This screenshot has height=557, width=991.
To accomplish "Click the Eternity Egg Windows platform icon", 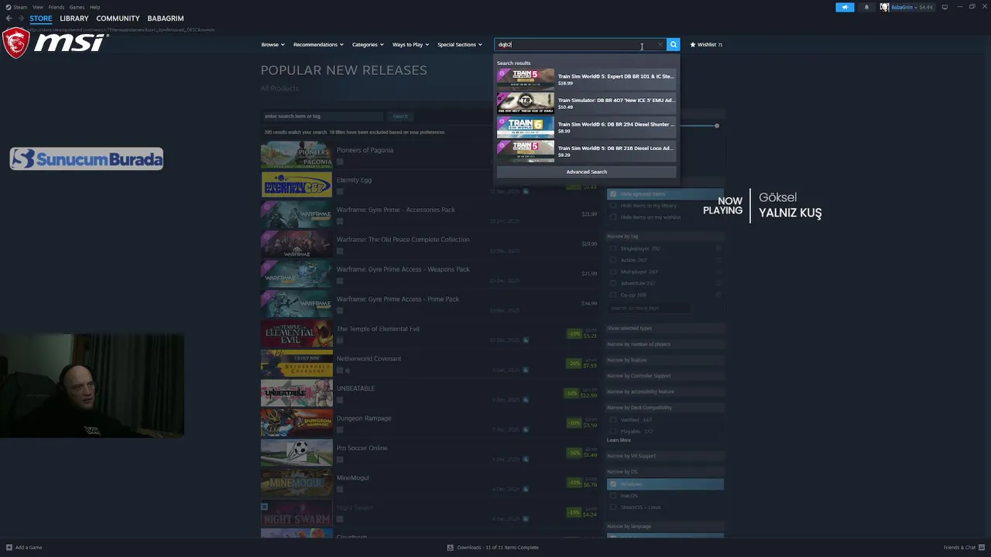I will pos(340,191).
